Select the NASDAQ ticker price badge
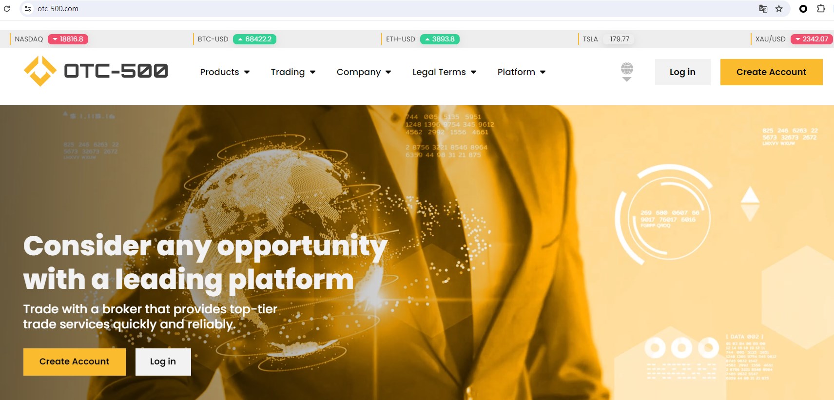Screen dimensions: 834x400 68,39
